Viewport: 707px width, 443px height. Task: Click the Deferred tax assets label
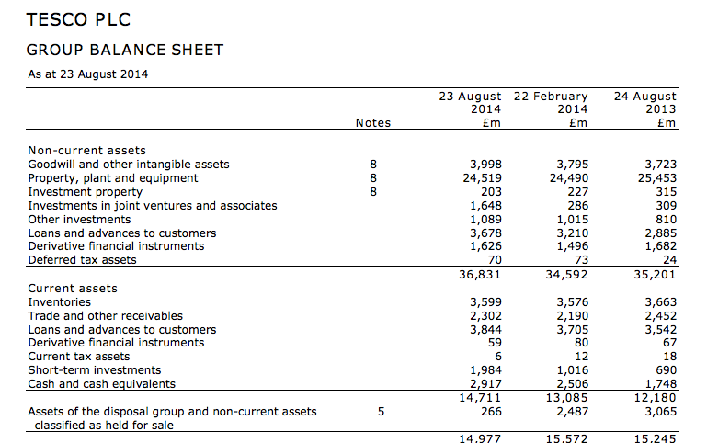pyautogui.click(x=82, y=260)
